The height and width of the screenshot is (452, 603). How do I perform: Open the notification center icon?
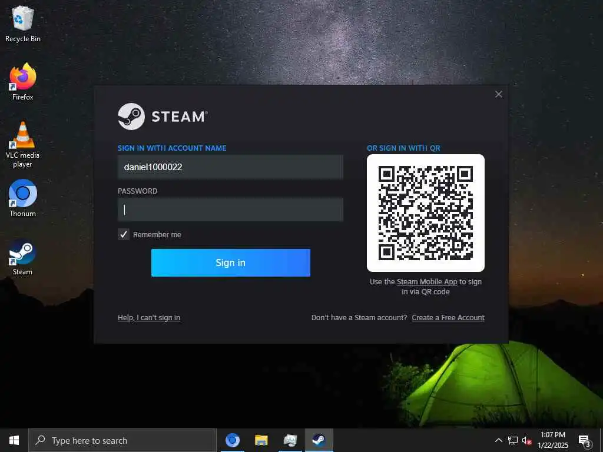click(585, 441)
